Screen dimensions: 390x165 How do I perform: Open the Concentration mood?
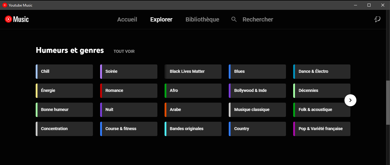click(64, 129)
